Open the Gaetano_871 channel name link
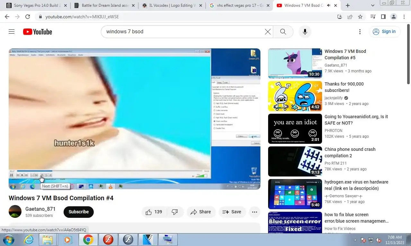This screenshot has height=246, width=411. [x=40, y=209]
